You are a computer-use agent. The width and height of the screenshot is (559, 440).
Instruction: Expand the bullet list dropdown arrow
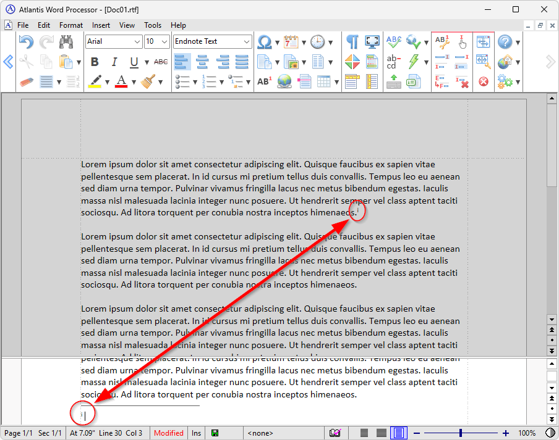point(195,82)
